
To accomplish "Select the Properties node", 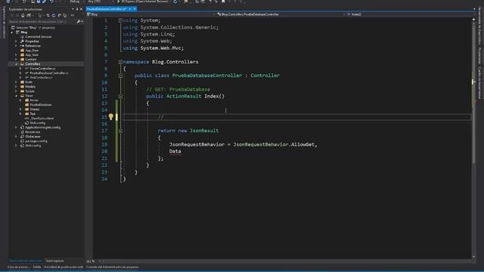I will (32, 42).
